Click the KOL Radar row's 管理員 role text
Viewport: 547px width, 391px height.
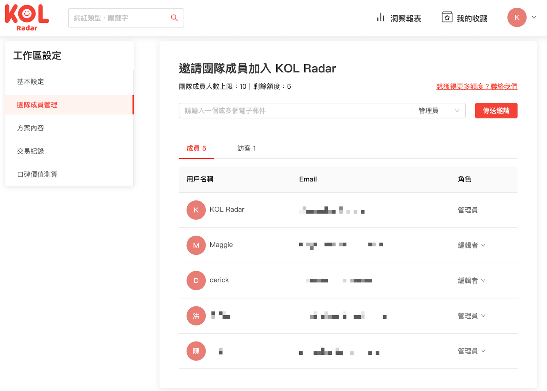tap(468, 210)
